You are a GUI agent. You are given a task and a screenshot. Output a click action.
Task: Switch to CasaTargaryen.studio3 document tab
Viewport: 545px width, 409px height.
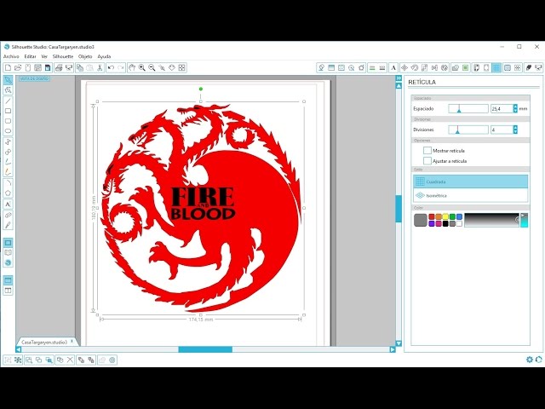[x=44, y=343]
